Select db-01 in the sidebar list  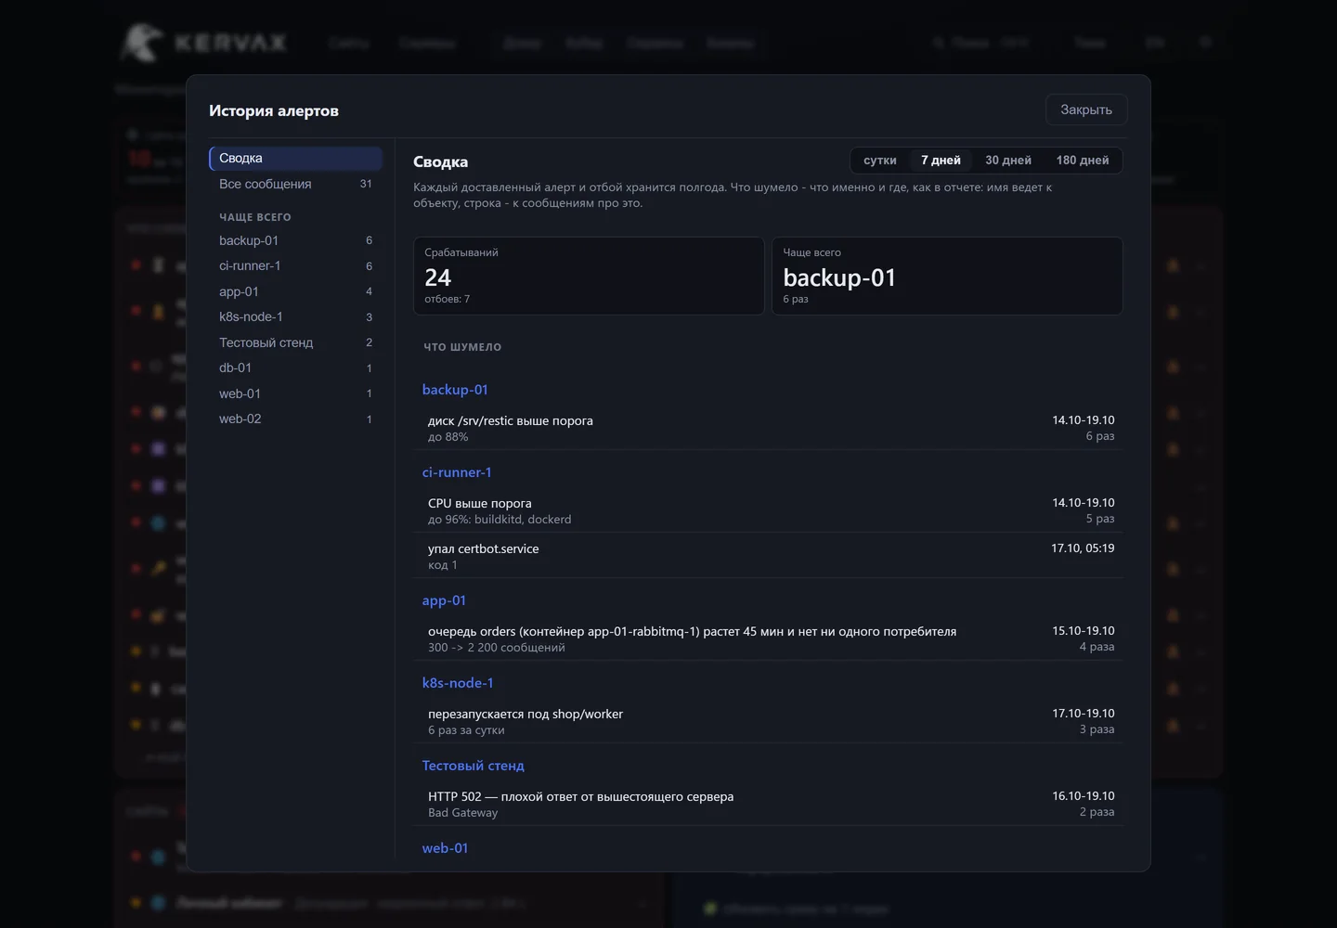(x=296, y=368)
